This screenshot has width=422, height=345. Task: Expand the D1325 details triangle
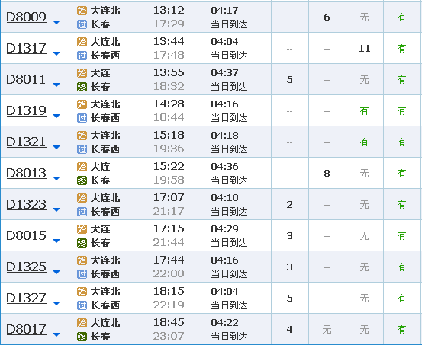56,272
